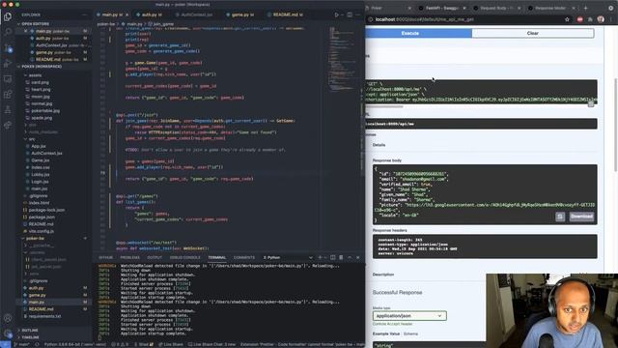This screenshot has width=618, height=348.
Task: Open Lobby.jsx in the src folder
Action: 41,174
